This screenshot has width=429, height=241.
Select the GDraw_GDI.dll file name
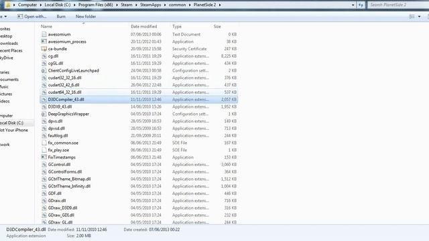61,216
